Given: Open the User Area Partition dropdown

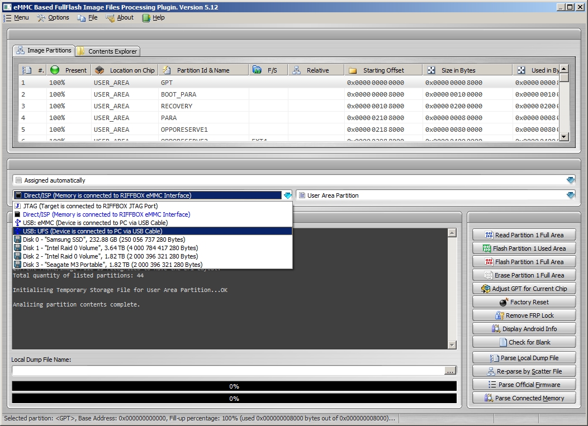Looking at the screenshot, I should click(x=571, y=195).
